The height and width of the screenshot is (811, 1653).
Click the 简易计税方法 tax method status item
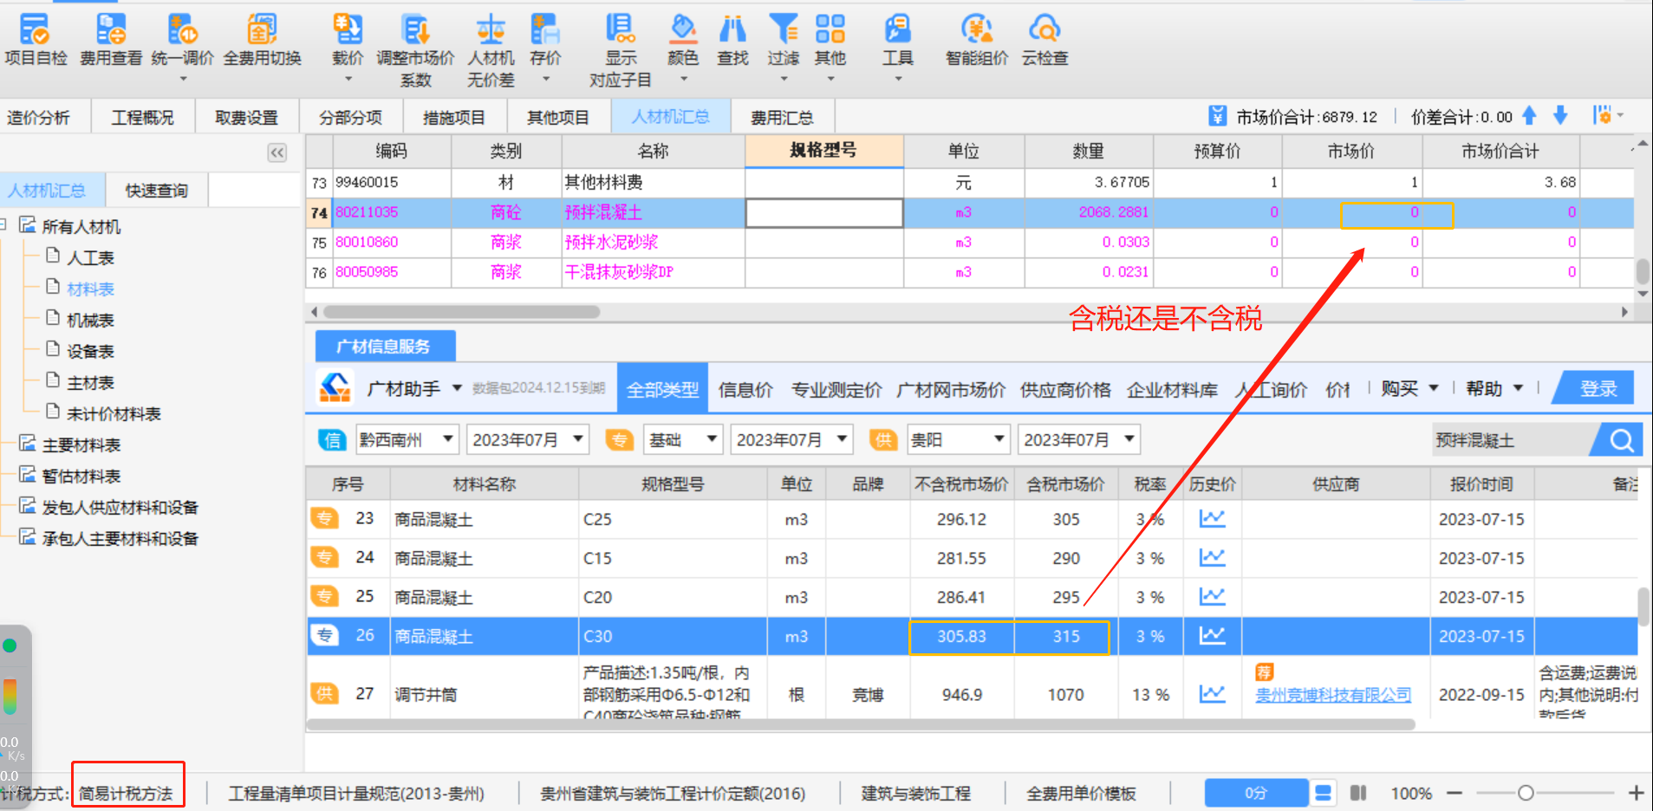127,793
